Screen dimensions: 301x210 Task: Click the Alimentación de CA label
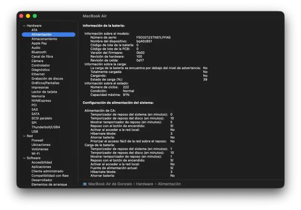100,111
